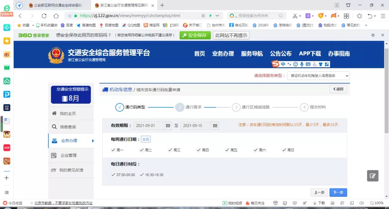The image size is (389, 209).
Task: Uncheck the 周一 checkbox
Action: tap(114, 150)
